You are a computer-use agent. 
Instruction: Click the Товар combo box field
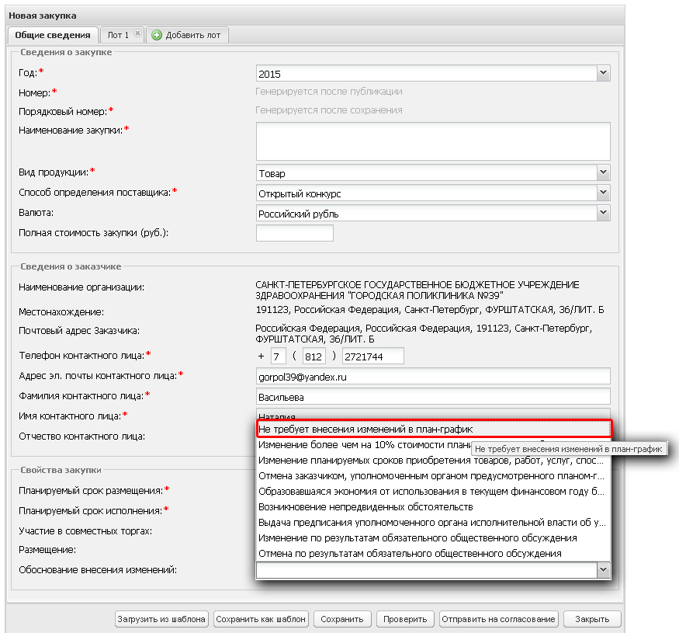coord(427,172)
